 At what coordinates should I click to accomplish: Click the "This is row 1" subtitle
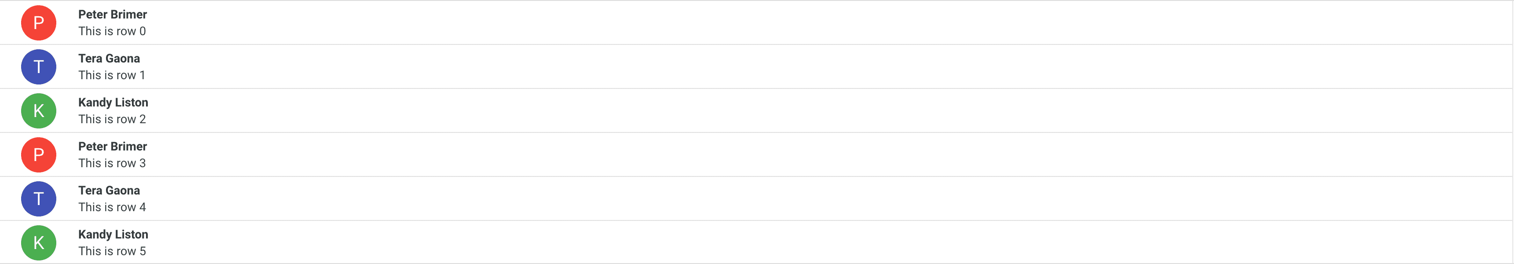point(112,75)
